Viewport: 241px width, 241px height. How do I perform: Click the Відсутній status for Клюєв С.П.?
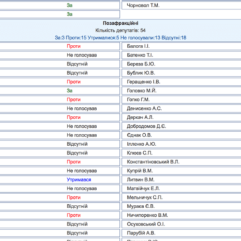[77, 153]
